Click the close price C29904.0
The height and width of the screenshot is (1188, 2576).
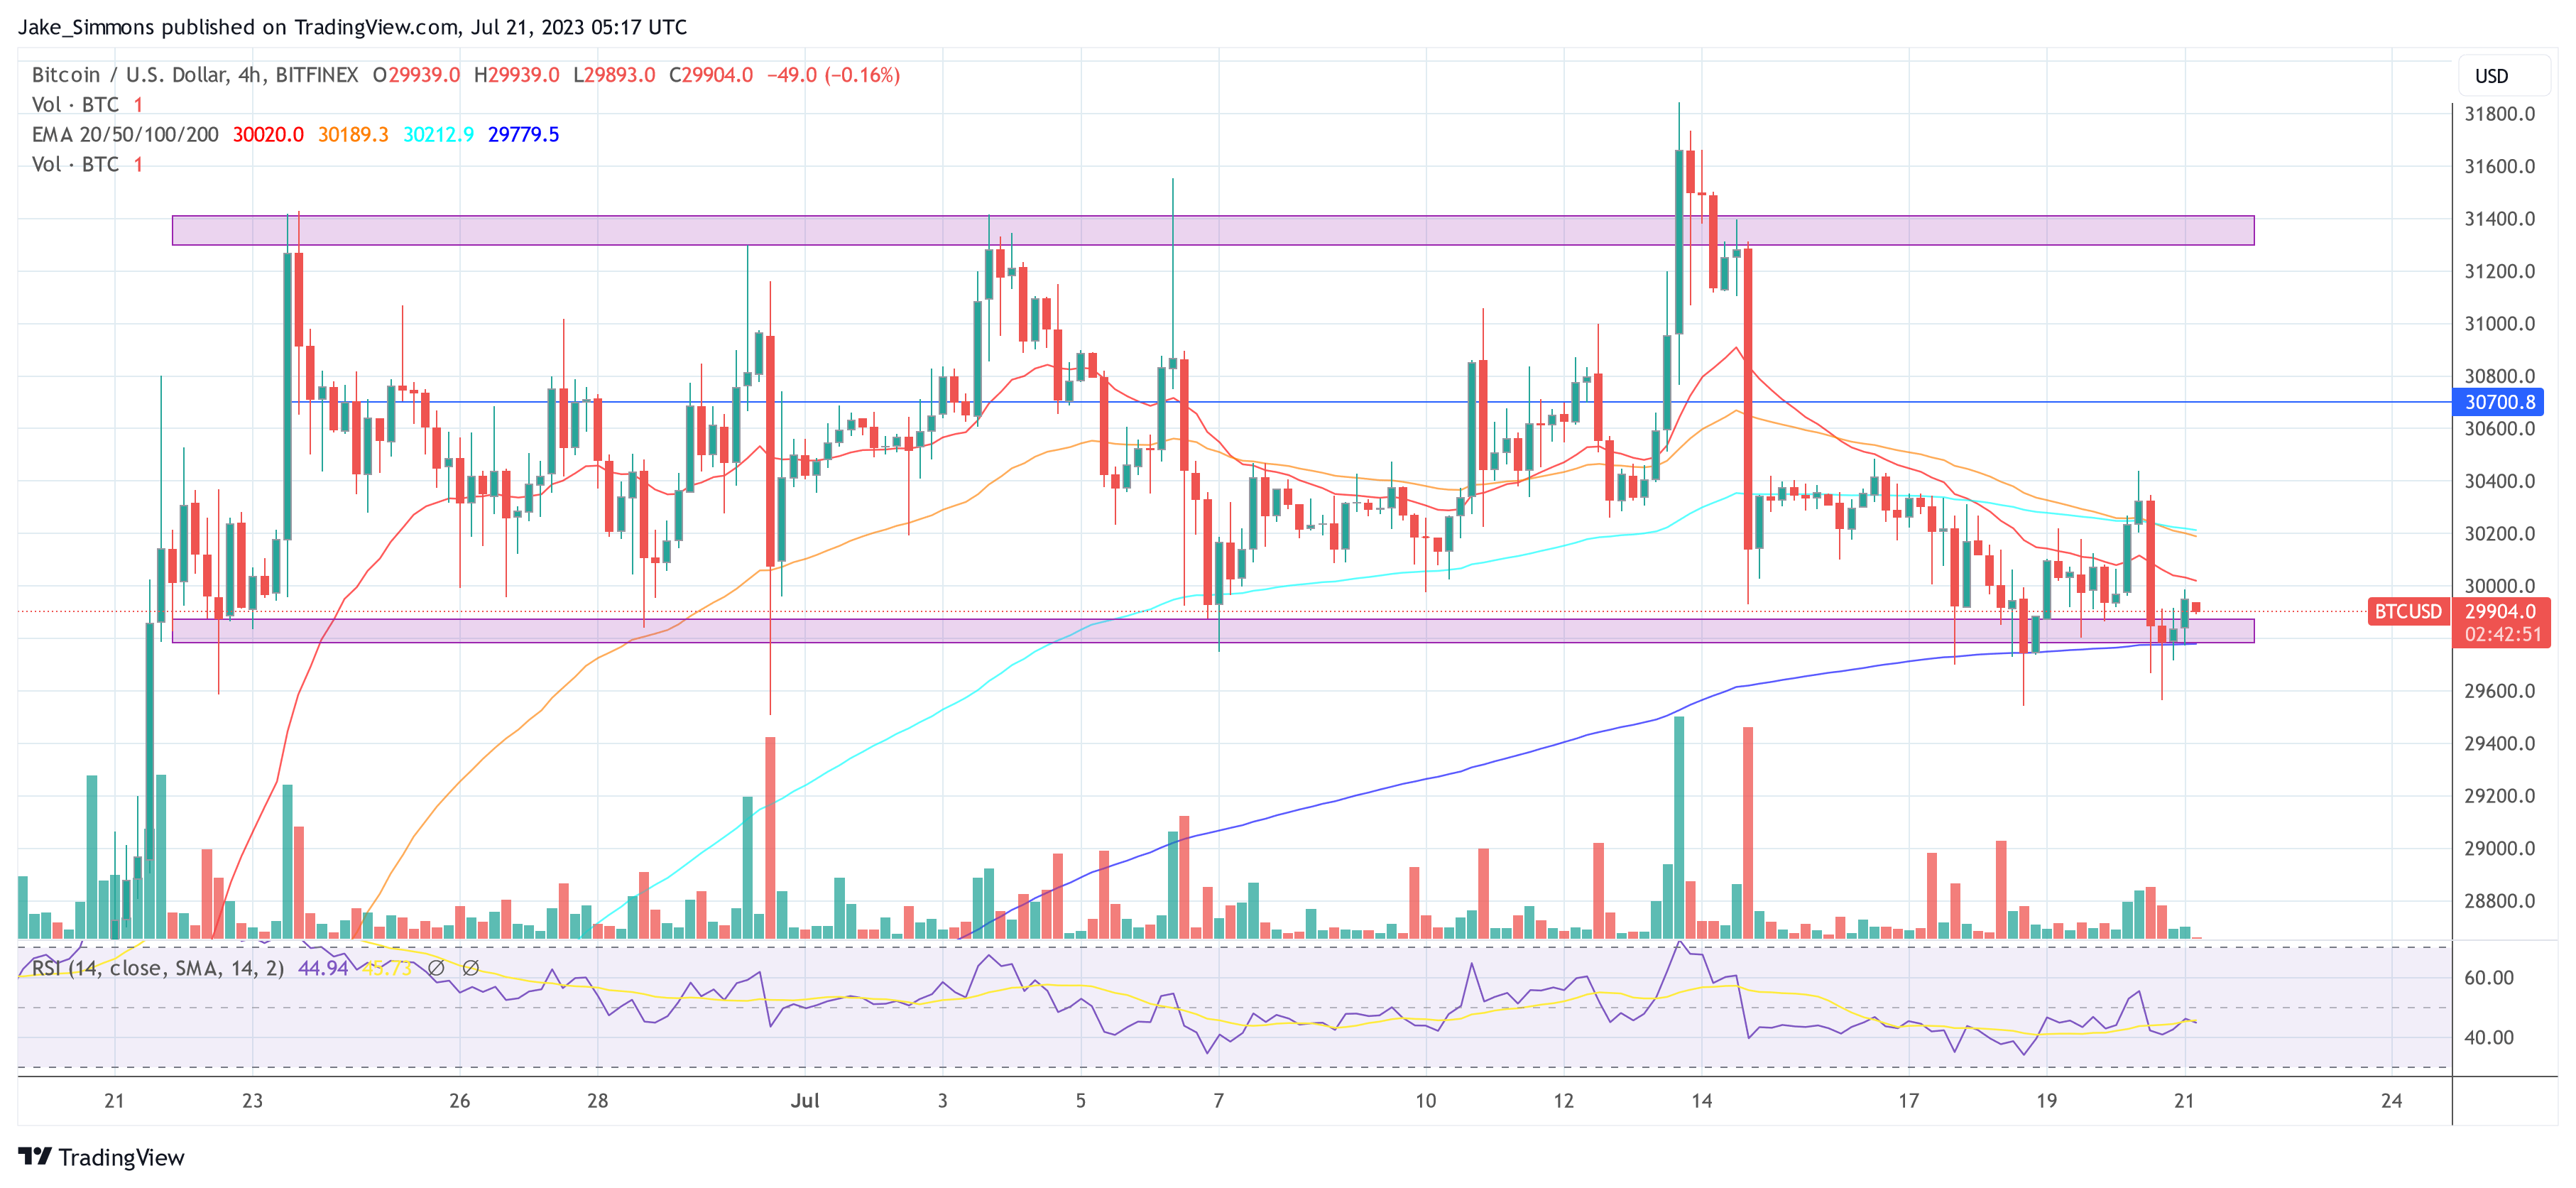point(711,75)
